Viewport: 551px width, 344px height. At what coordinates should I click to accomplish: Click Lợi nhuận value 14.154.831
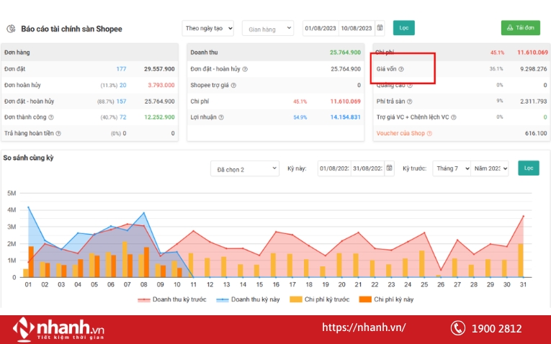point(346,117)
